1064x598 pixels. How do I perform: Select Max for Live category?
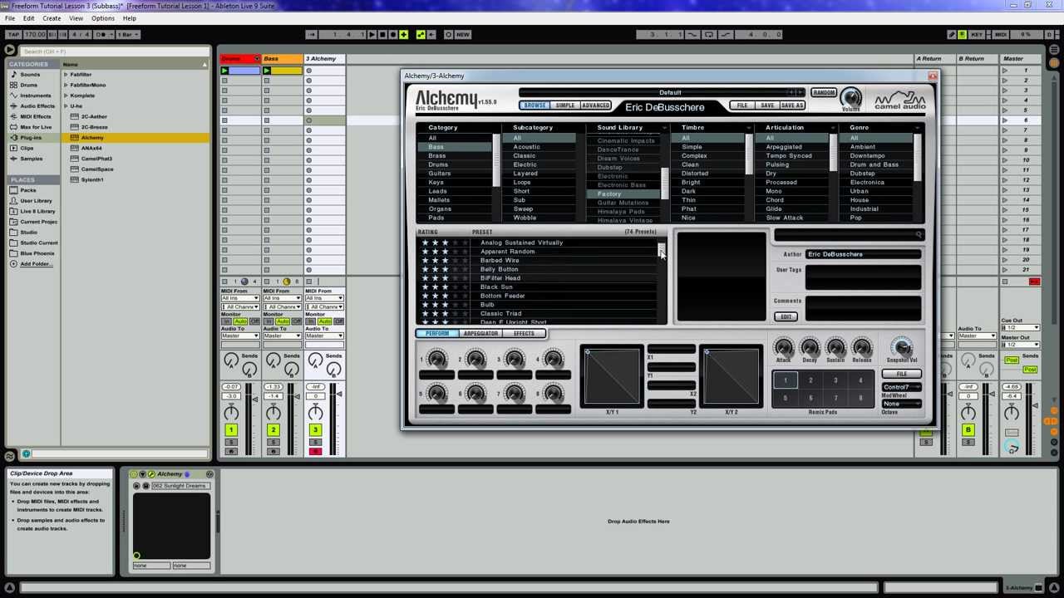point(36,127)
